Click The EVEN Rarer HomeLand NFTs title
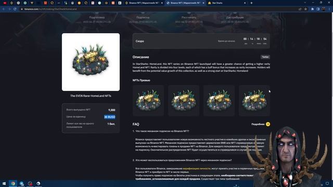The height and width of the screenshot is (187, 333). coord(91,96)
